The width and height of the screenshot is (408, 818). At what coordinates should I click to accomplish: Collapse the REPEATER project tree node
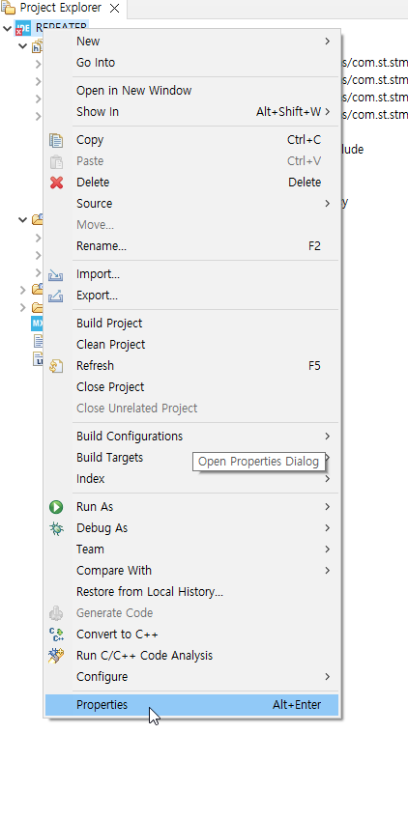8,28
